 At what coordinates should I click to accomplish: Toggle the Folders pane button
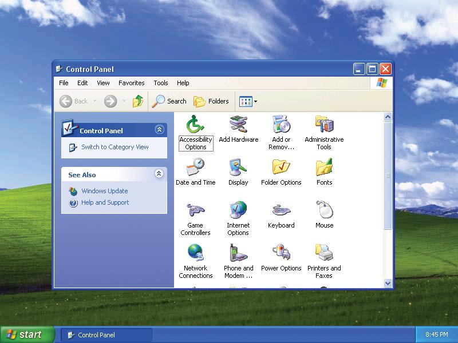coord(211,101)
